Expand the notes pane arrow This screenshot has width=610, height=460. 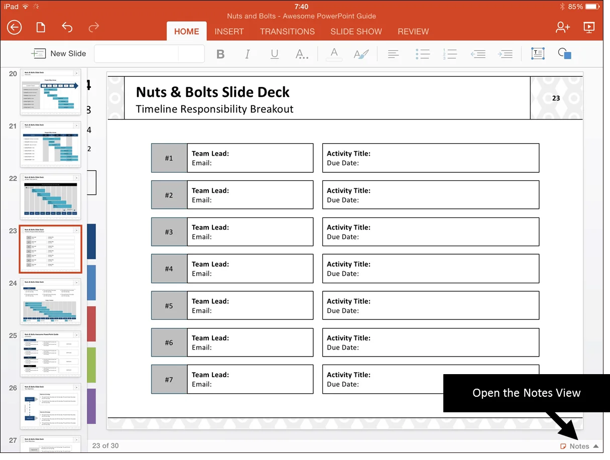click(x=596, y=446)
